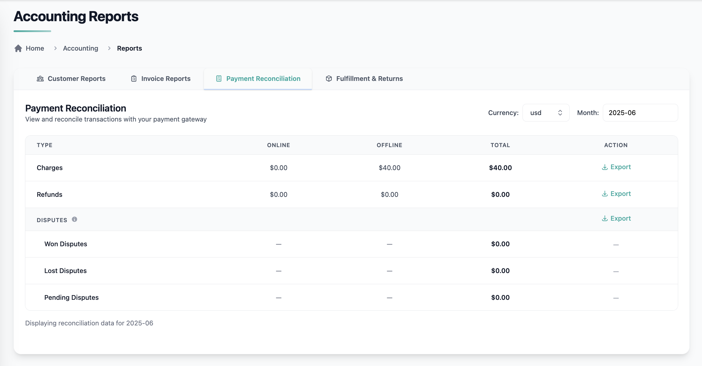Click the Currency selector up-down arrows
This screenshot has width=702, height=366.
560,113
